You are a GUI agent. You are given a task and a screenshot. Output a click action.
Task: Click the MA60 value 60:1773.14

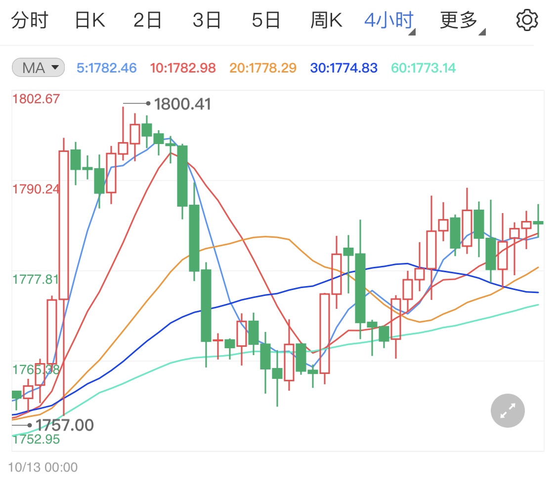point(424,68)
